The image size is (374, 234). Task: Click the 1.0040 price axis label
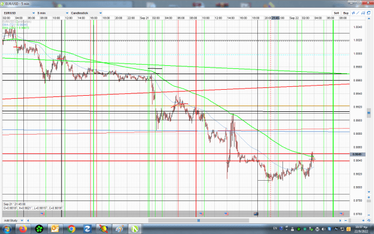pyautogui.click(x=357, y=27)
